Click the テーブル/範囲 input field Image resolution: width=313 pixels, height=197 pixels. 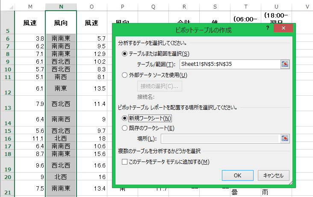[229, 64]
